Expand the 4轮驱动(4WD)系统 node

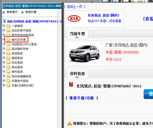click(x=4, y=44)
